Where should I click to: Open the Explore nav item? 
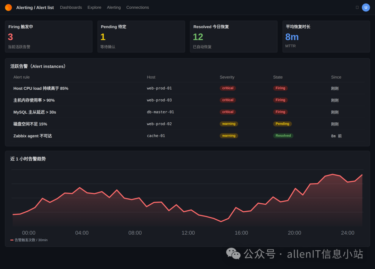pyautogui.click(x=94, y=7)
